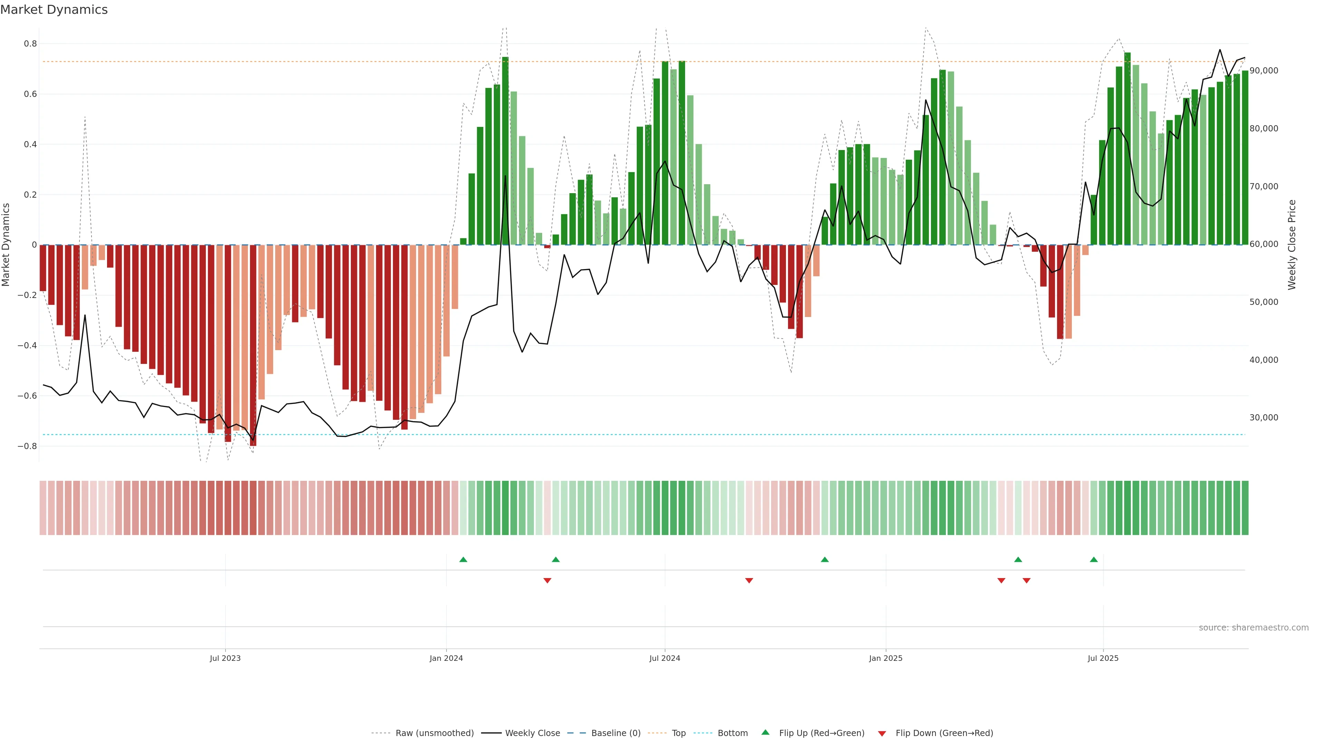Click the red Flip Down legend triangle
This screenshot has width=1326, height=745.
pyautogui.click(x=882, y=734)
